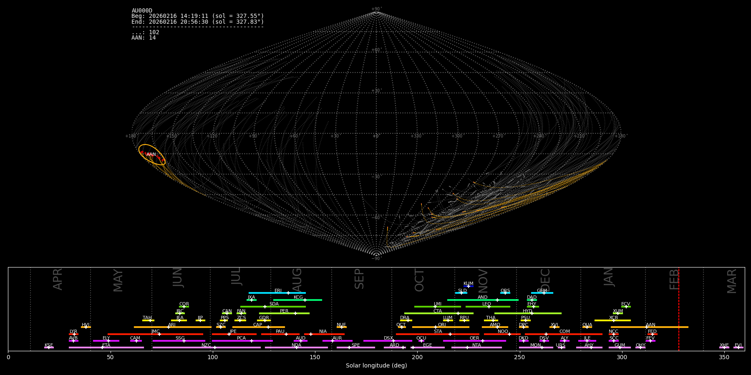The width and height of the screenshot is (751, 375).
Task: Click the orange AAN bar in the timeline
Action: [x=650, y=327]
